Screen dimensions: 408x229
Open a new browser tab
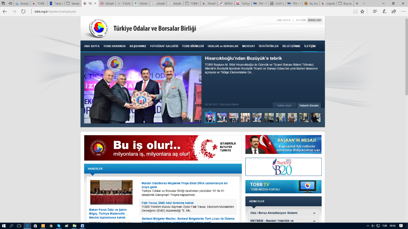(357, 4)
